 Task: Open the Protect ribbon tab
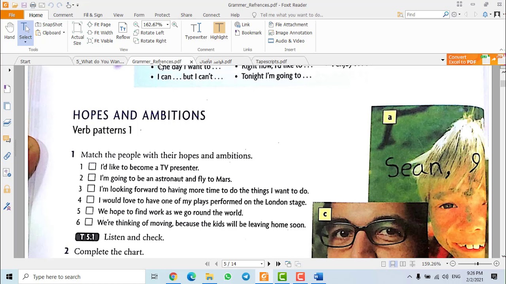[x=162, y=15]
